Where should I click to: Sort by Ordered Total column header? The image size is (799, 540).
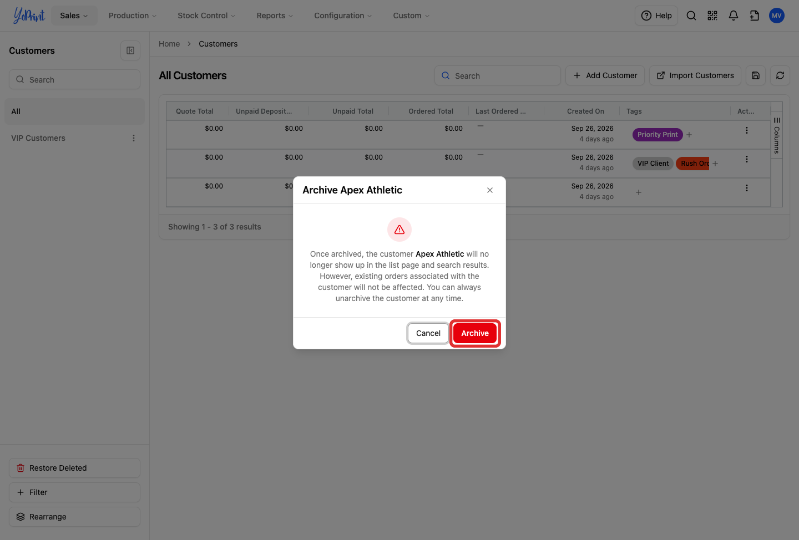tap(431, 111)
